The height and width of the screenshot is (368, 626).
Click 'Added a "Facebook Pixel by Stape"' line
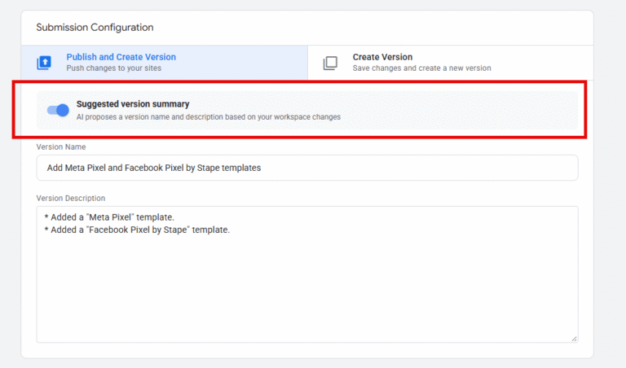137,230
